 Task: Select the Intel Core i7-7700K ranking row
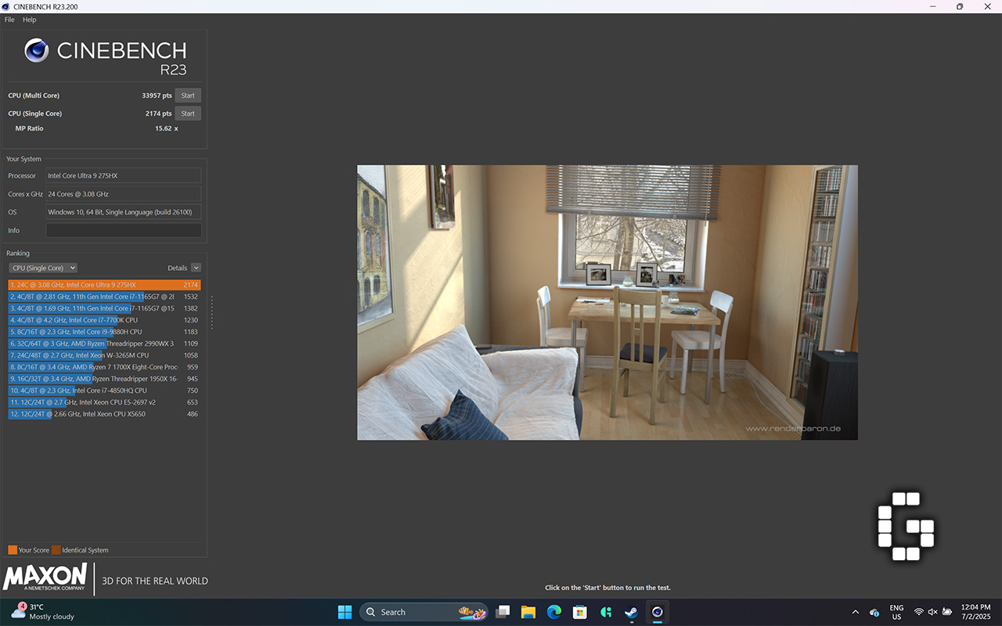tap(105, 320)
